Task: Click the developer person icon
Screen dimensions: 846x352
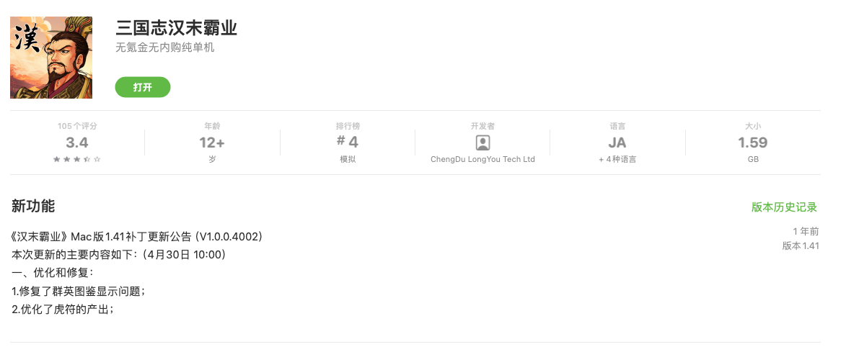Action: click(483, 143)
